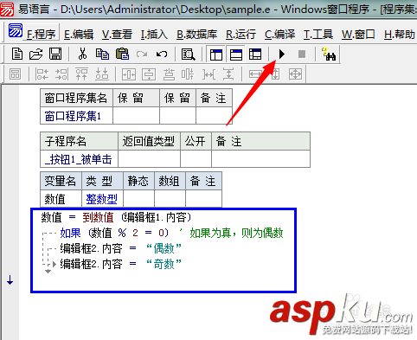
Task: Click the 易 logo beside F.程序 menu
Action: point(16,30)
